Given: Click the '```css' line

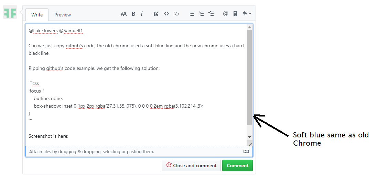Looking at the screenshot, I should pos(34,84).
